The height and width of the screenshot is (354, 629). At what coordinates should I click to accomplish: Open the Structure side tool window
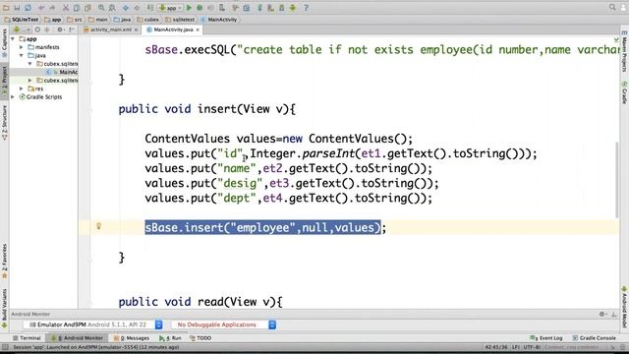click(x=4, y=122)
